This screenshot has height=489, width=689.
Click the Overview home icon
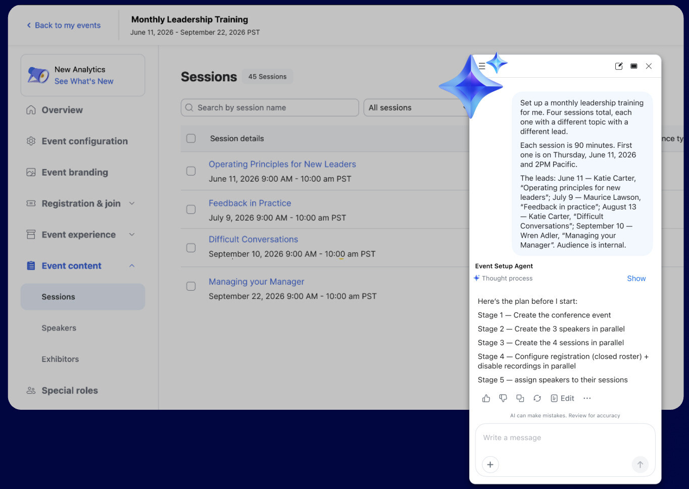click(x=31, y=110)
